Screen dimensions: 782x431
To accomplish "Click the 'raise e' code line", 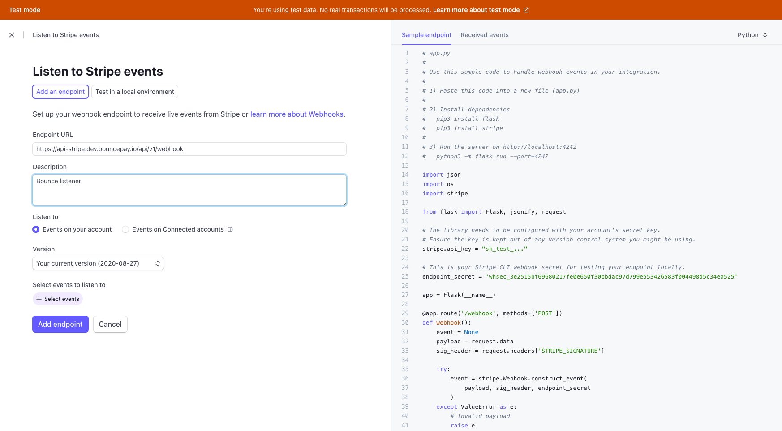I will pyautogui.click(x=463, y=426).
